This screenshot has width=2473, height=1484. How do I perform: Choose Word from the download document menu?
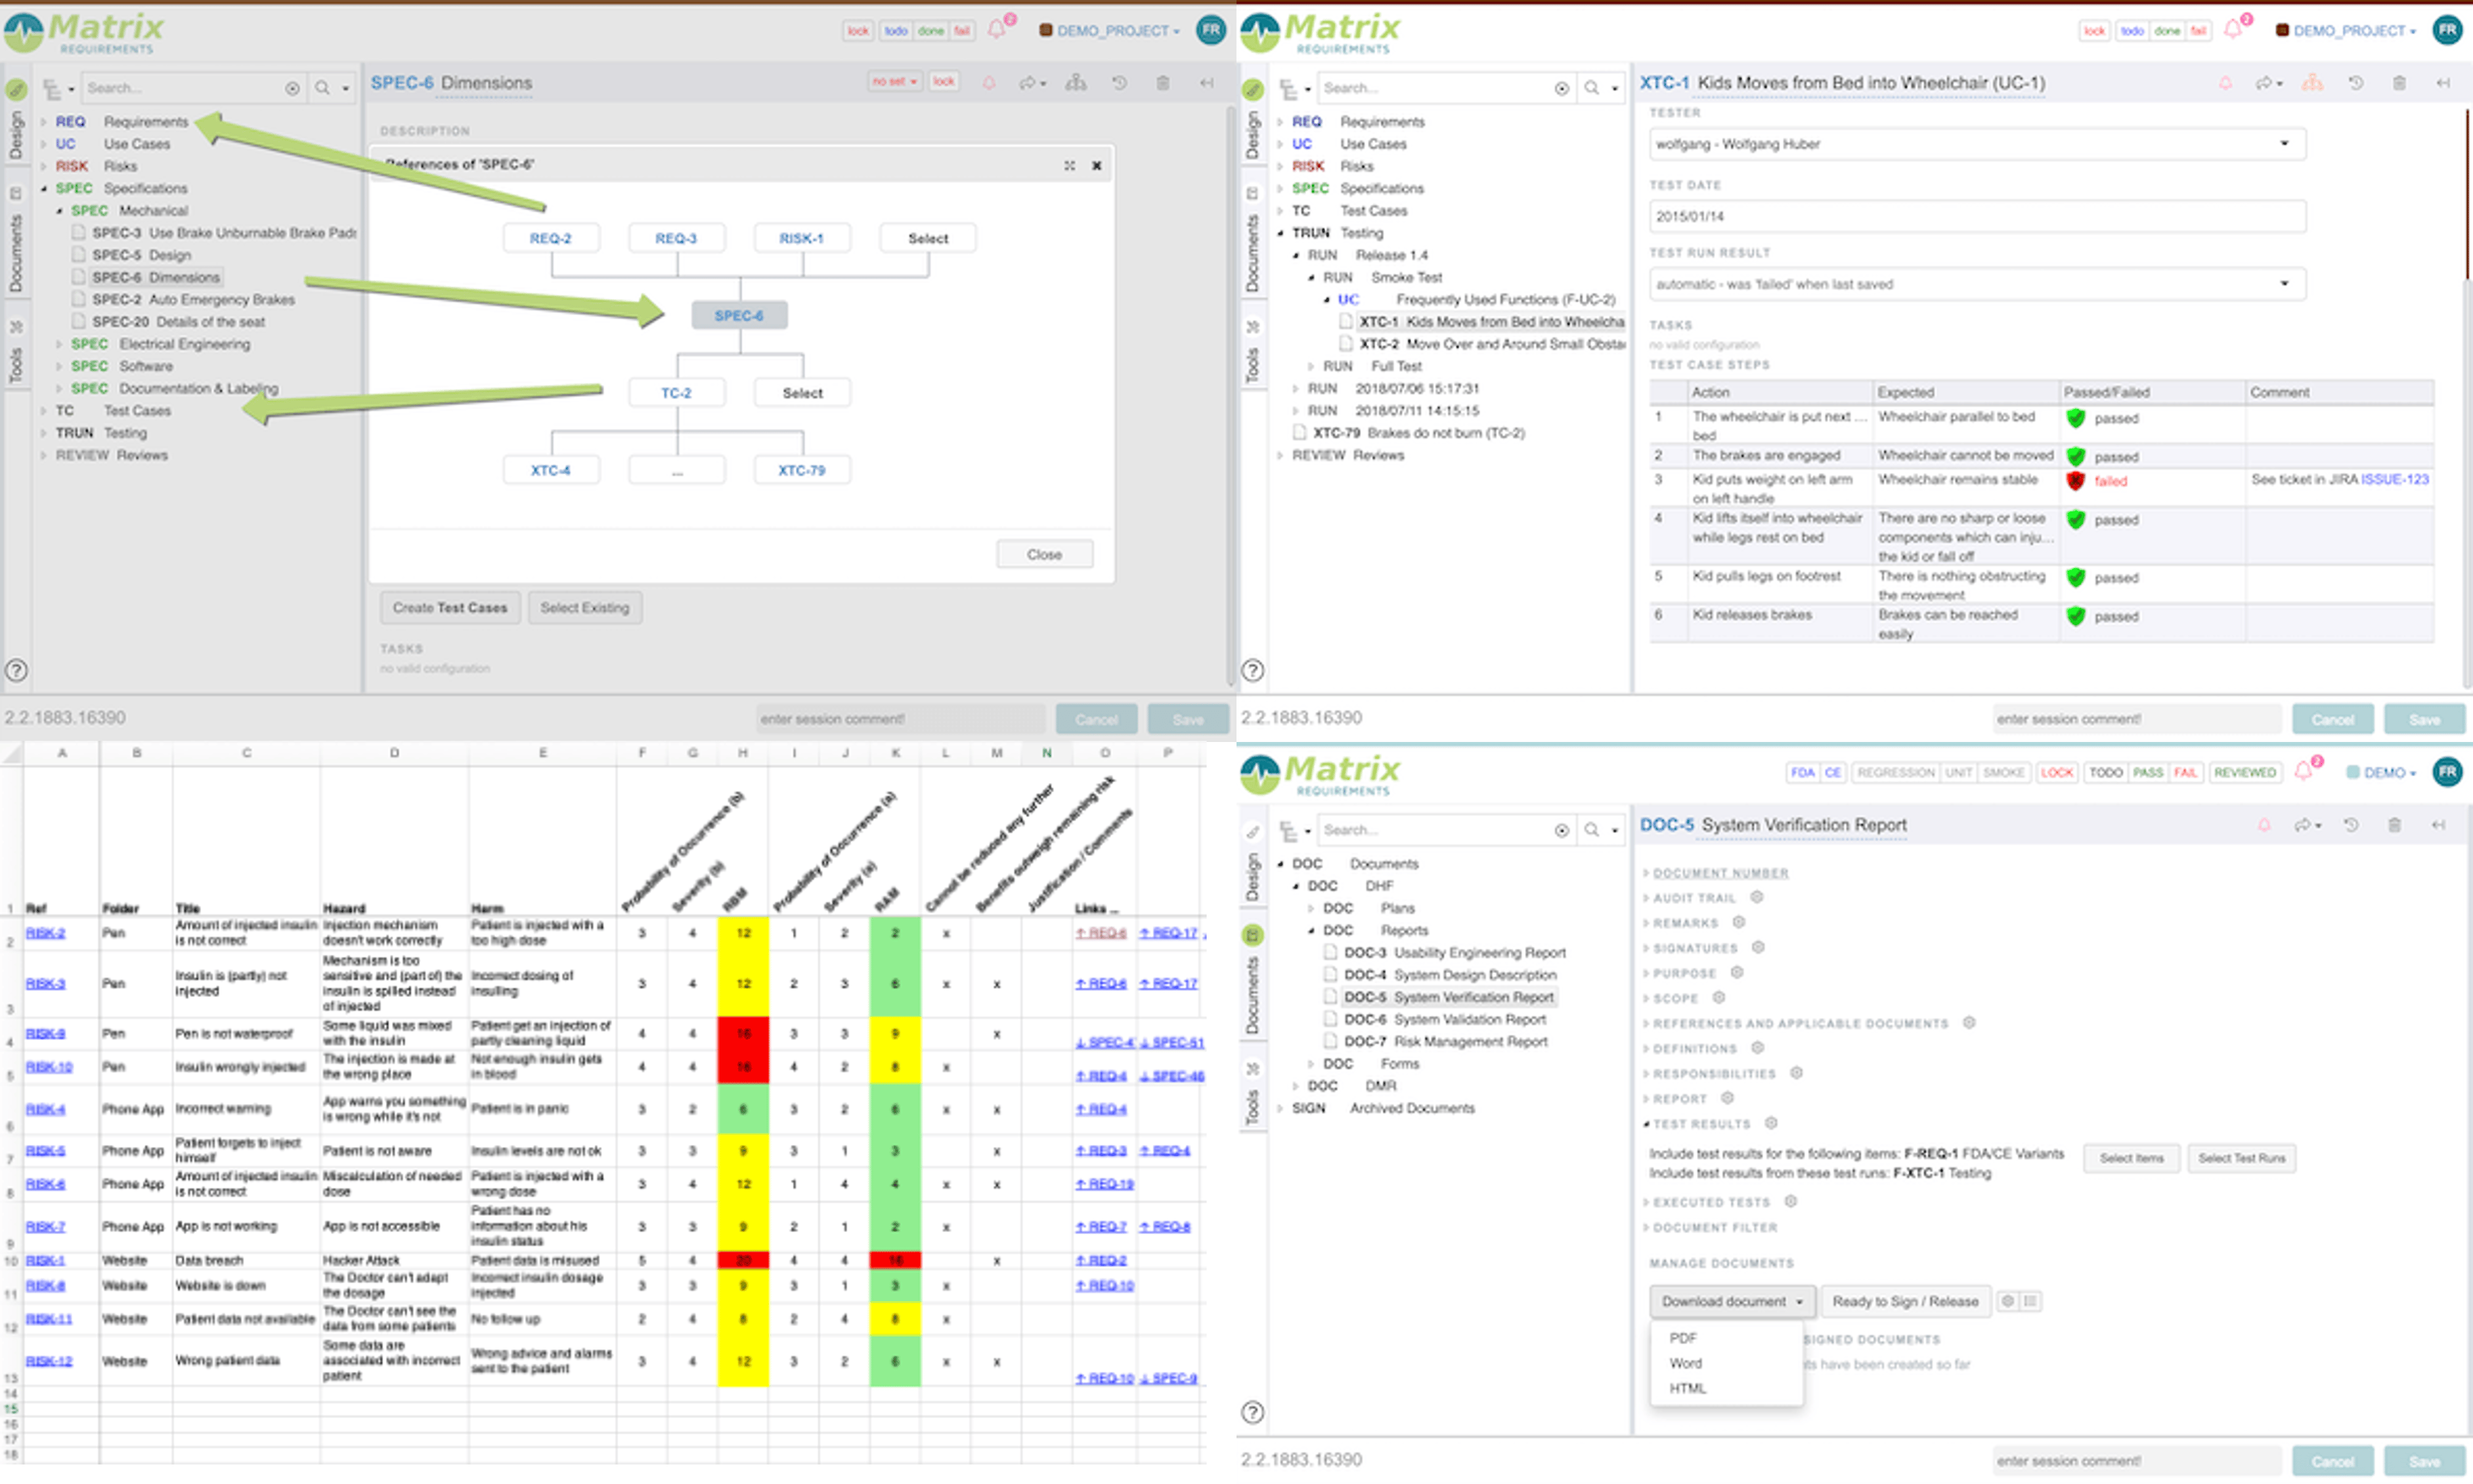pyautogui.click(x=1685, y=1363)
